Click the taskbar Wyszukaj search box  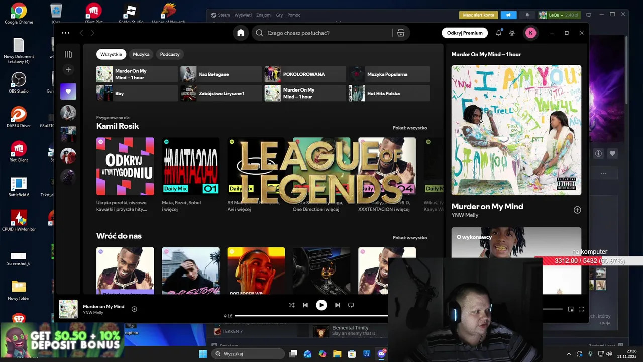pos(248,354)
